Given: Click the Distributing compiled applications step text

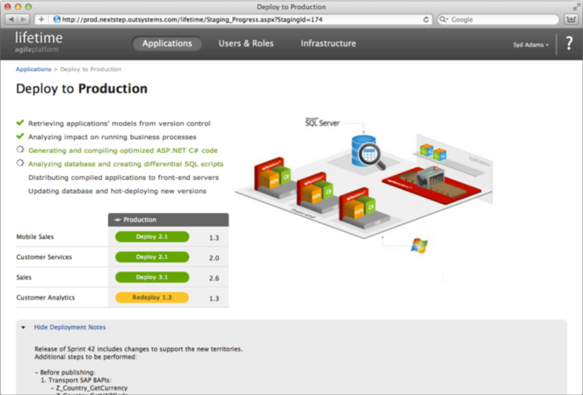Looking at the screenshot, I should point(124,178).
